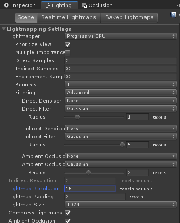The height and width of the screenshot is (223, 180).
Task: Disable the Prioritize View checkbox
Action: click(68, 44)
